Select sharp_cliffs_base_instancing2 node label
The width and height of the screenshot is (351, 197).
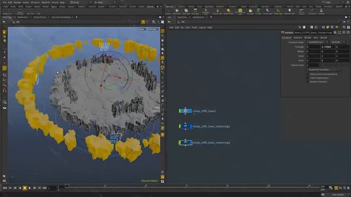211,142
